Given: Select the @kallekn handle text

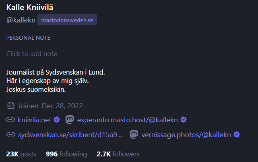Looking at the screenshot, I should coord(21,20).
